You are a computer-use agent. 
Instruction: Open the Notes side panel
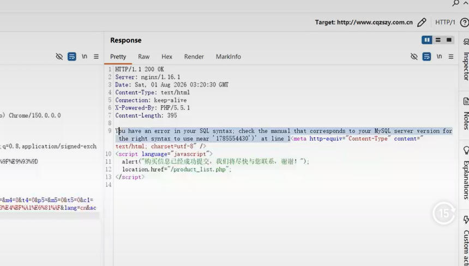point(466,113)
